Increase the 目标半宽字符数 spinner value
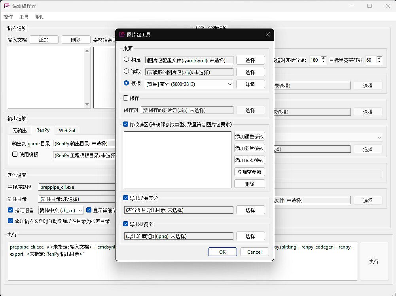This screenshot has height=296, width=396. point(379,58)
